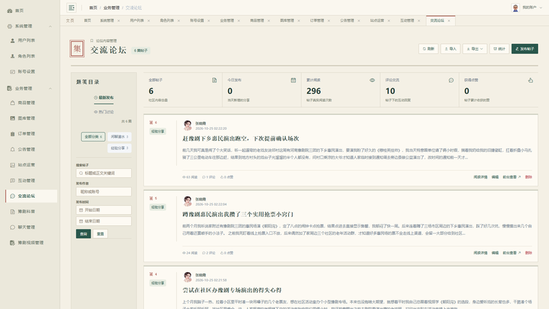
Task: Click the 查询 search button
Action: pyautogui.click(x=83, y=233)
